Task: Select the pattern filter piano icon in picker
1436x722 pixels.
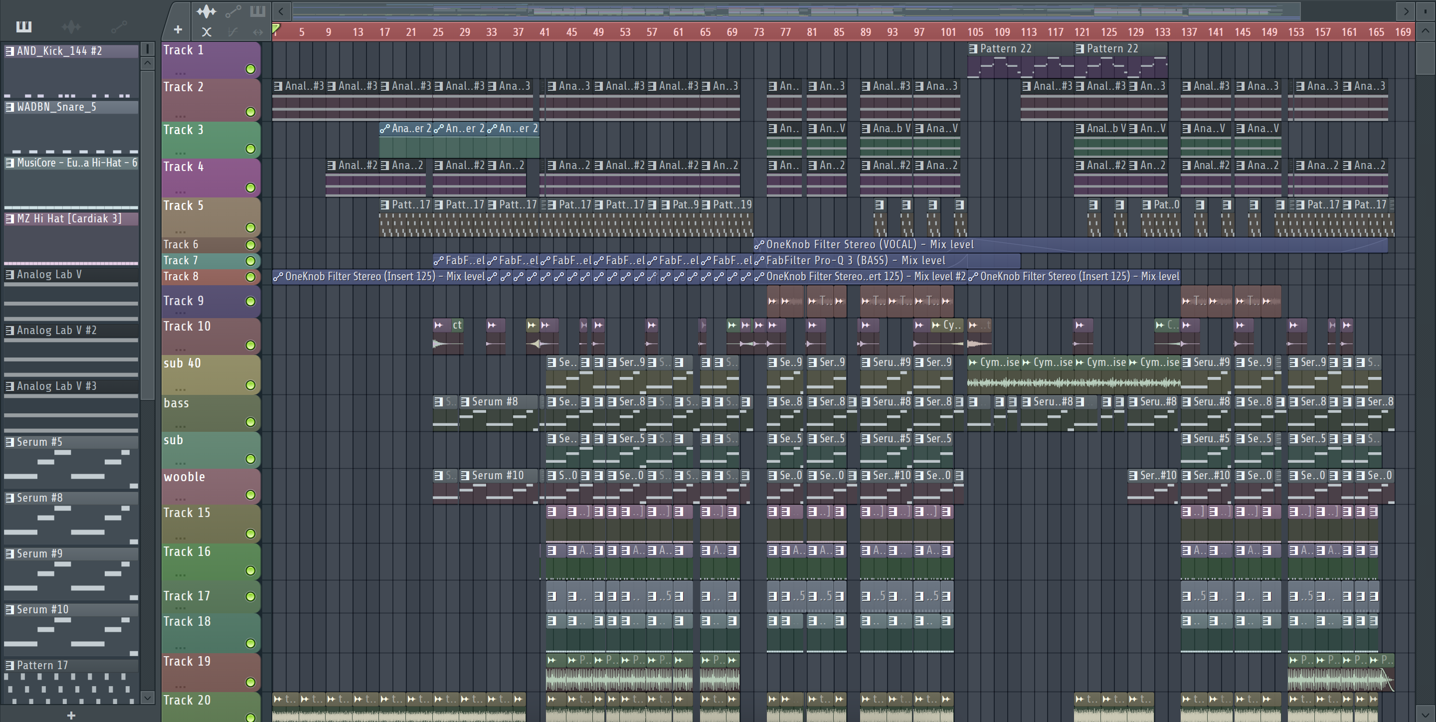Action: click(x=24, y=26)
